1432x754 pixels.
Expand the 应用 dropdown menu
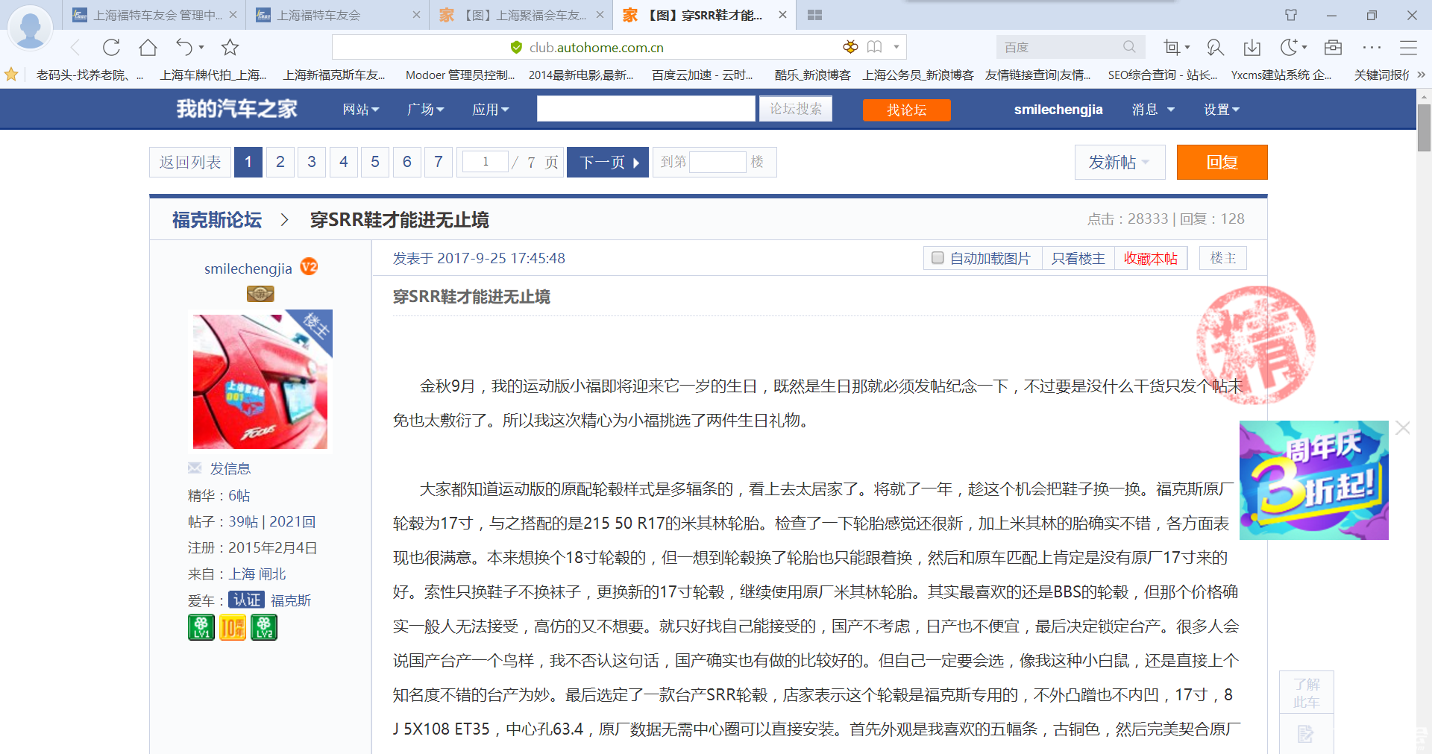(x=490, y=110)
